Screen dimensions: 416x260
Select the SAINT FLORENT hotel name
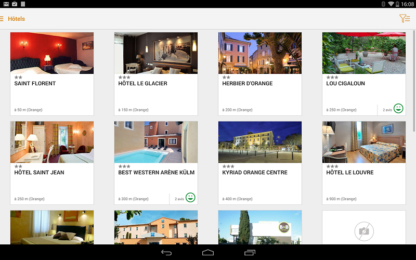pos(35,84)
